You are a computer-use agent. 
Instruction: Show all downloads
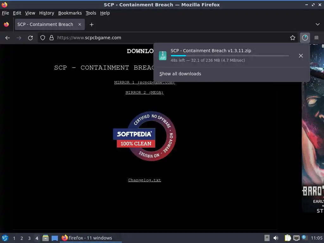click(x=180, y=74)
